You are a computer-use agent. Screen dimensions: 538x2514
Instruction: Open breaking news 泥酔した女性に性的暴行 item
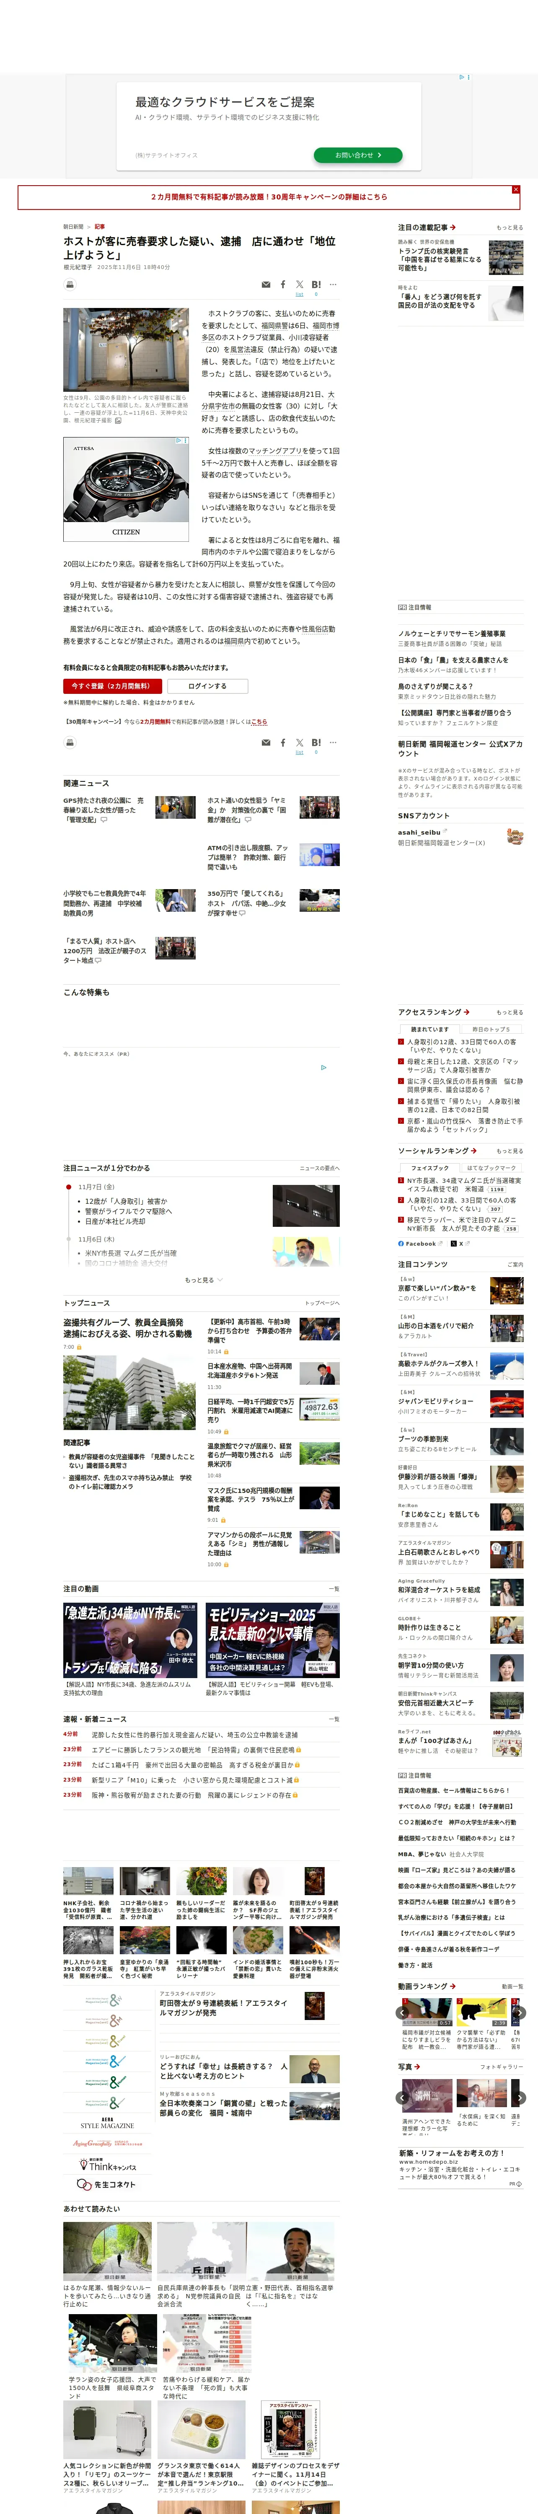click(194, 1735)
